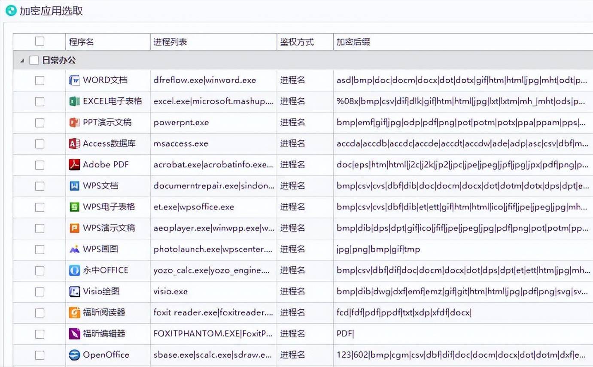The width and height of the screenshot is (593, 367).
Task: Enable the WPS文档 row checkbox
Action: [40, 186]
